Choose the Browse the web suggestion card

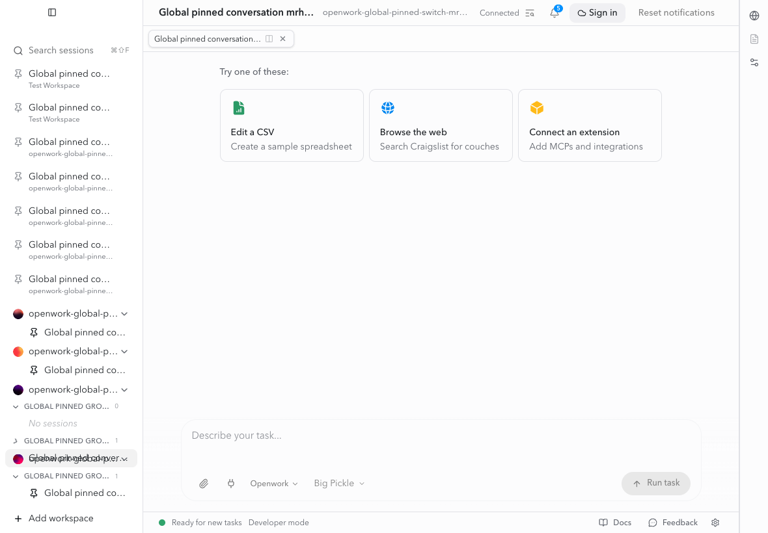tap(441, 125)
